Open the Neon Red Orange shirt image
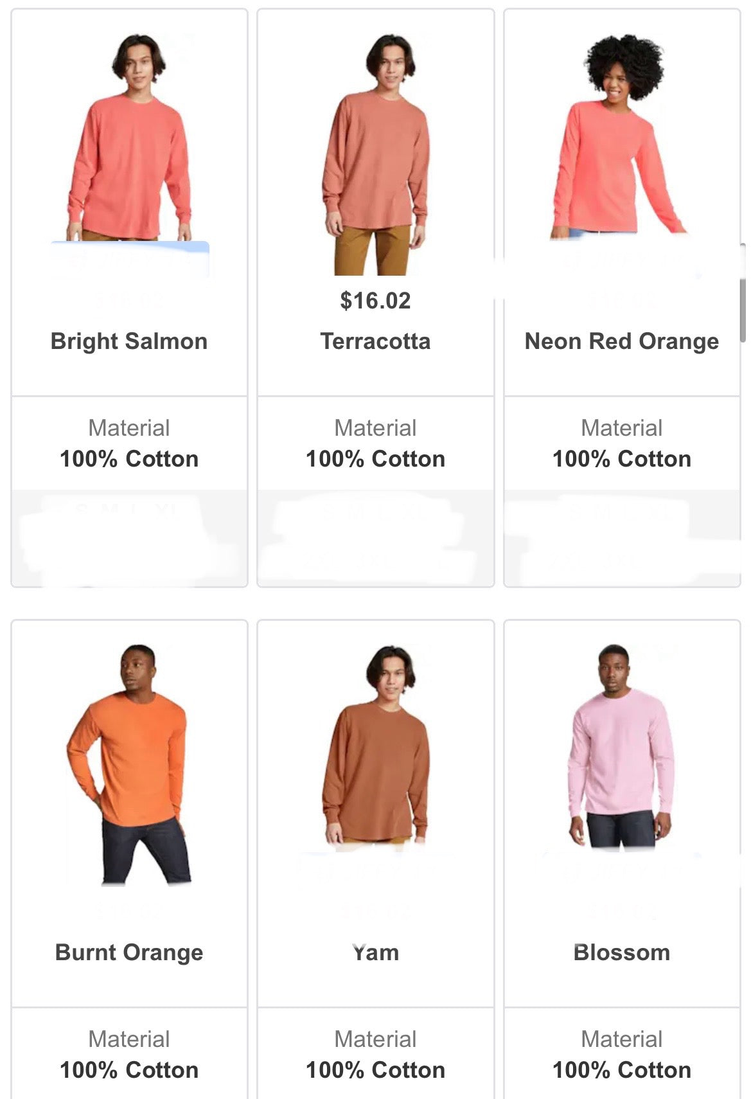 click(621, 136)
